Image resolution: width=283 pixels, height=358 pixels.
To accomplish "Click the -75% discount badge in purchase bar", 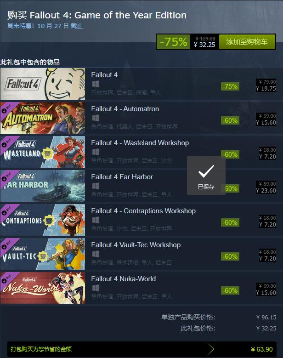I will (174, 42).
